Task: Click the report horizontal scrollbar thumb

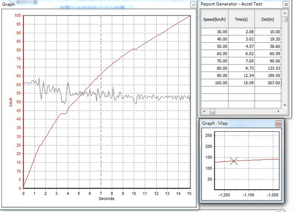Action: [x=212, y=111]
